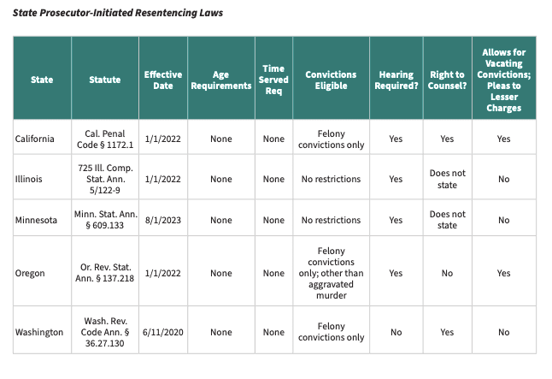Click the Illinois statute "725 Ill. Comp. Stat." cell
Screen dimensions: 552x379
(105, 179)
